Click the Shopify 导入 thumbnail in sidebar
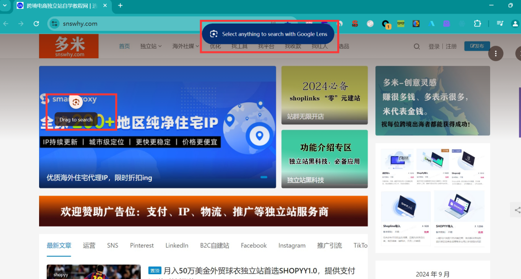This screenshot has width=521, height=279. 432,159
